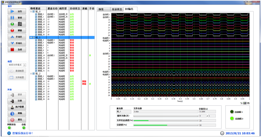Click the 分辨率 field showing 0.1000
The width and height of the screenshot is (262, 138).
pos(207,112)
